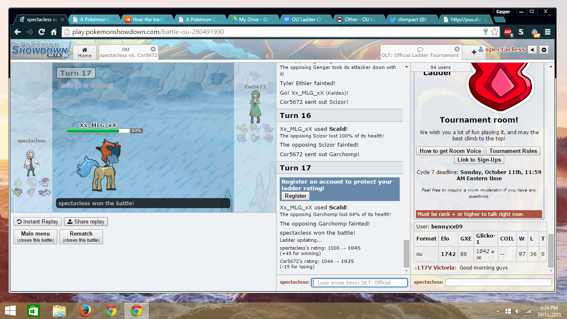Click the Turn 16 heading in battle log
This screenshot has width=567, height=319.
[340, 115]
